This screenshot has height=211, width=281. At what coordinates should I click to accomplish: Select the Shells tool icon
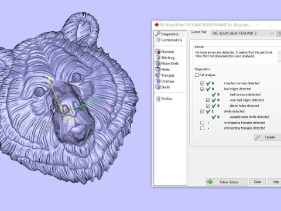pos(157,87)
